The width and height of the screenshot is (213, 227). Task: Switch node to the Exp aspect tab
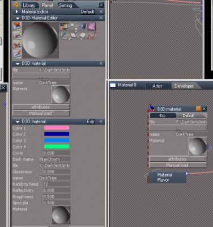point(163,116)
